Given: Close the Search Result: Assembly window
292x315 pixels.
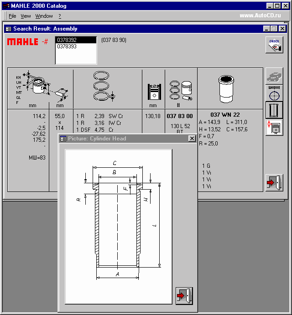Looking at the screenshot, I should pos(282,29).
